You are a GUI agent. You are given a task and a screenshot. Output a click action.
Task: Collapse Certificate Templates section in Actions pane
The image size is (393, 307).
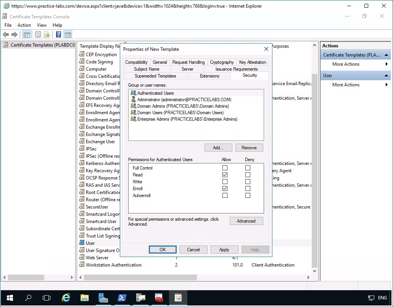[386, 55]
